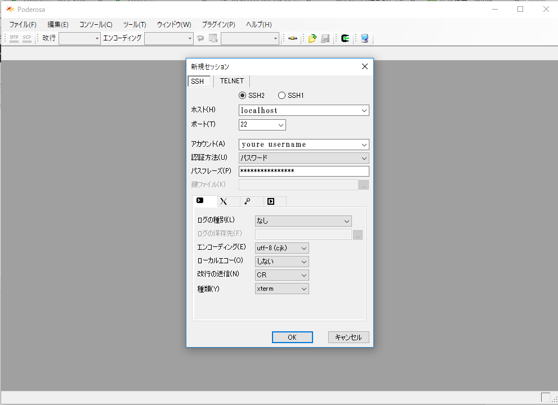
Task: Open the ファイル(F) menu
Action: click(23, 25)
